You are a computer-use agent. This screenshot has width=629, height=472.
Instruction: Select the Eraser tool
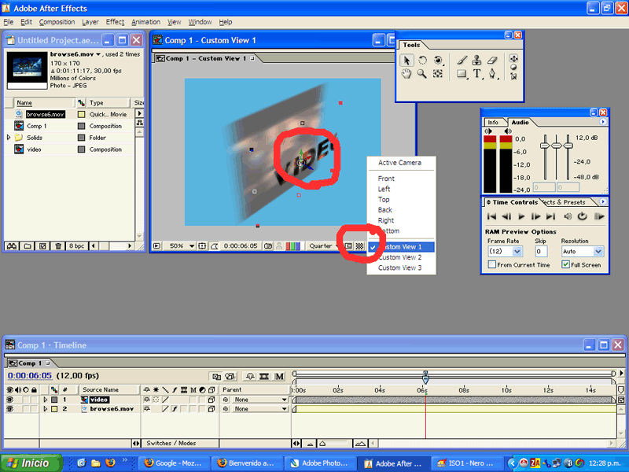click(x=492, y=61)
